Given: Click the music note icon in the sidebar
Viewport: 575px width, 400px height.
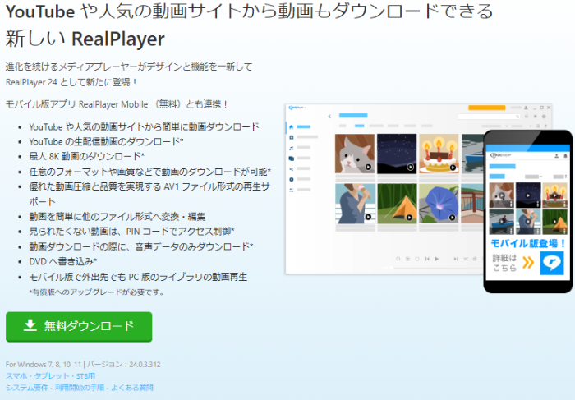Looking at the screenshot, I should pos(291,148).
